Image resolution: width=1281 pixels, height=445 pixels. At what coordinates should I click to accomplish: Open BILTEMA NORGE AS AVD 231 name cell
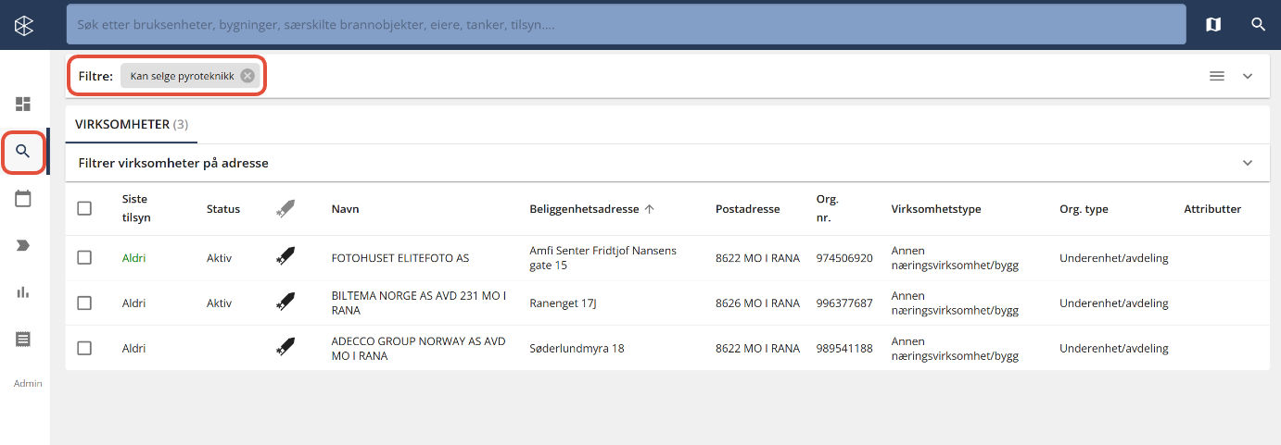click(419, 303)
